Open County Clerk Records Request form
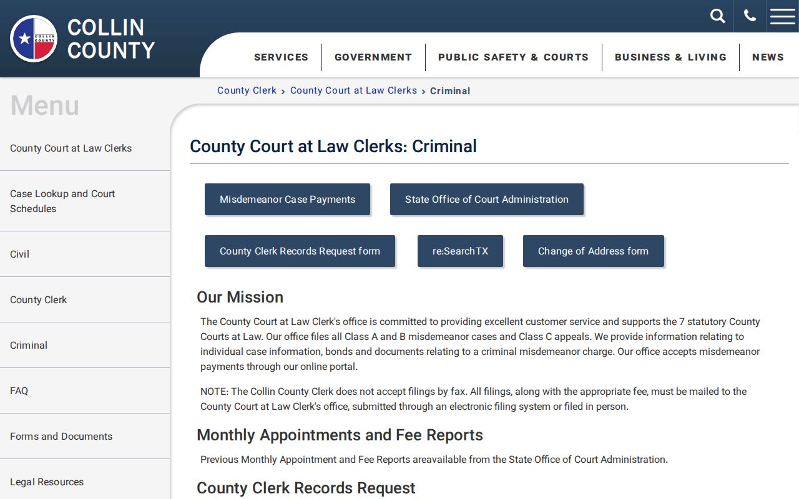Screen dimensions: 799x499 click(x=300, y=251)
